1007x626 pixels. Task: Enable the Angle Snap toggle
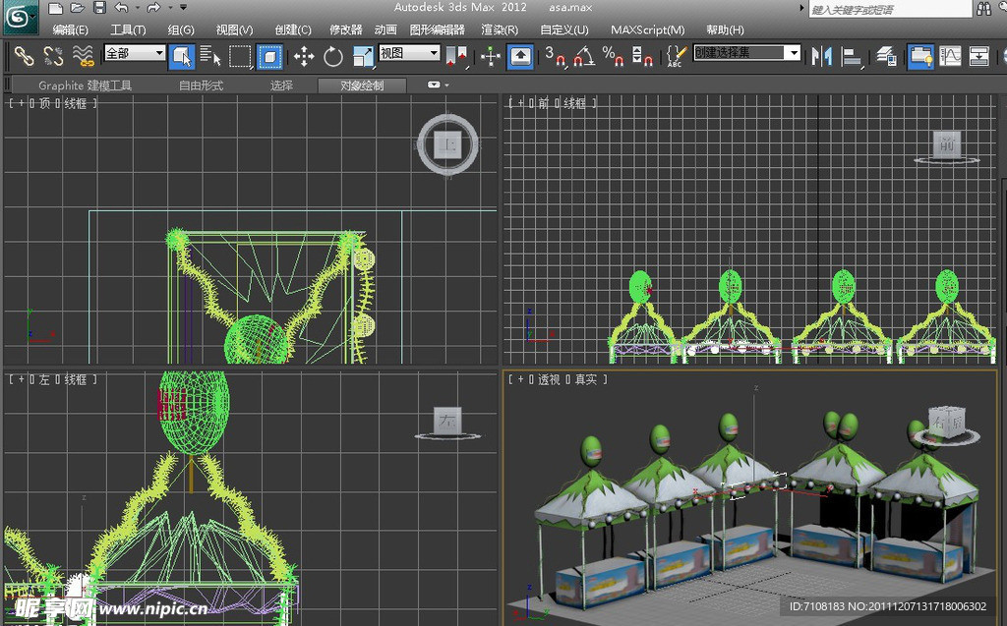tap(584, 56)
